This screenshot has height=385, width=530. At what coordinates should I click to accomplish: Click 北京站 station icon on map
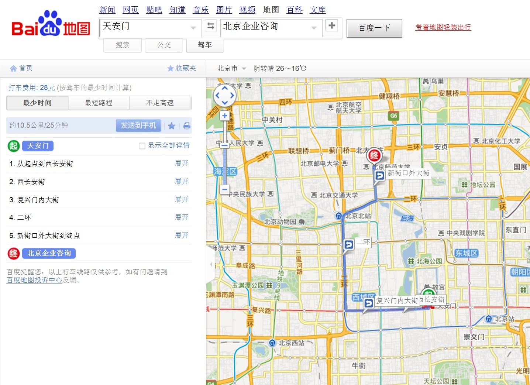[489, 319]
